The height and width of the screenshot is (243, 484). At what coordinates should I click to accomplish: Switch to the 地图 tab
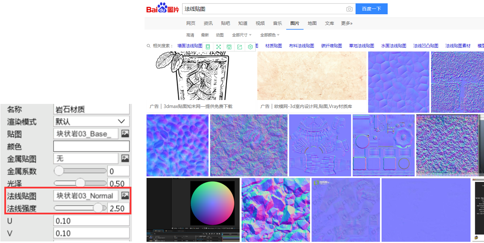[312, 23]
